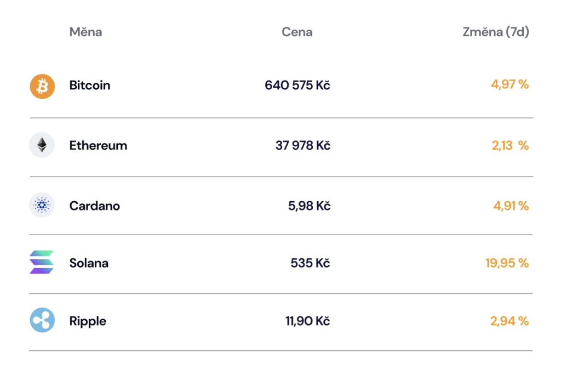
Task: Click Bitcoin price 640 575 Kč
Action: [297, 85]
